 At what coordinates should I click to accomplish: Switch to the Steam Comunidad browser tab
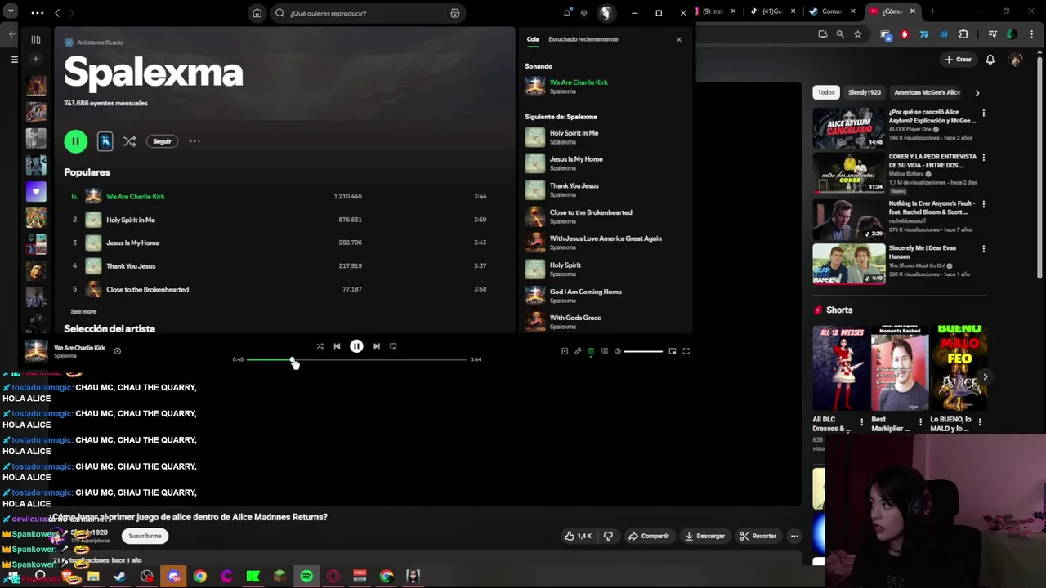pos(832,11)
